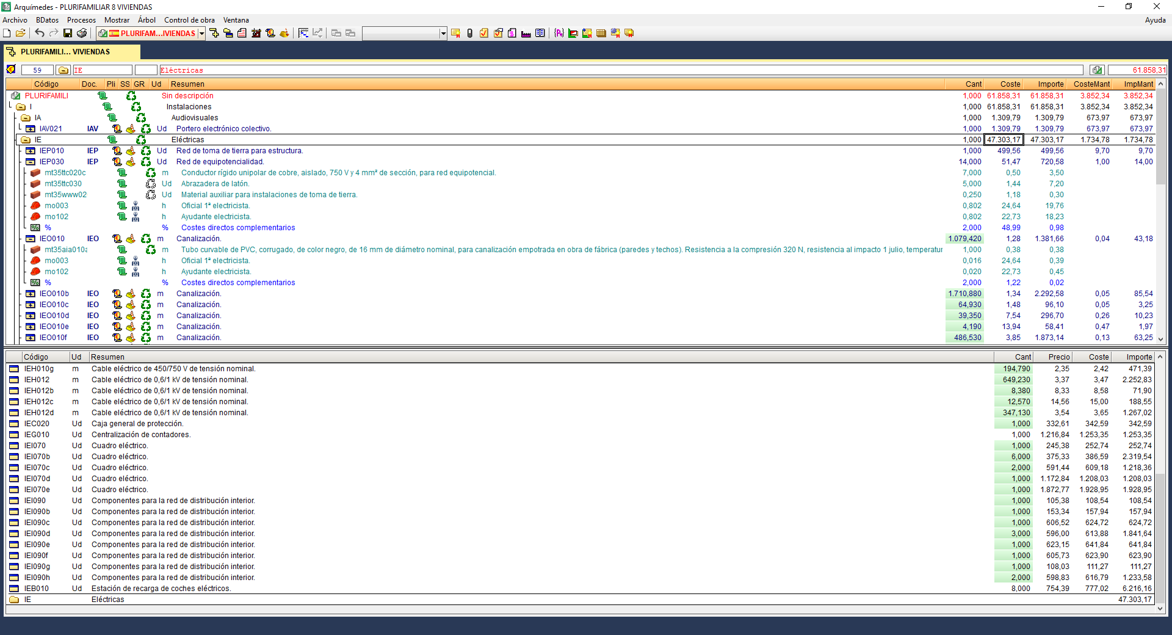Click the grid table toolbar icon
This screenshot has height=635, width=1172.
[601, 33]
